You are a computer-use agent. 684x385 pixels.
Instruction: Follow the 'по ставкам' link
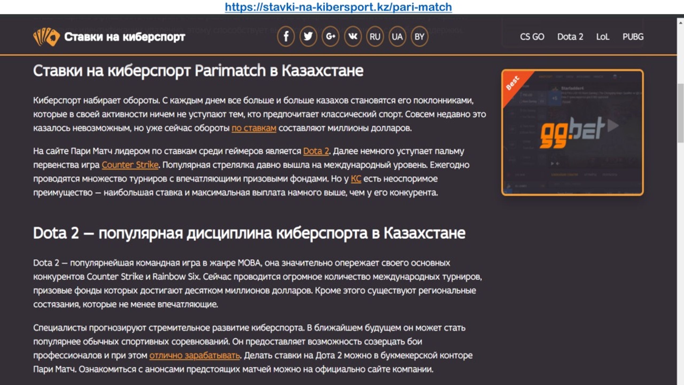(254, 128)
